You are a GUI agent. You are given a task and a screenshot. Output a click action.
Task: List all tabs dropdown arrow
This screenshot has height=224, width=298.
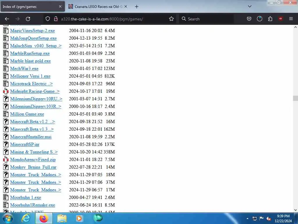coord(250,6)
